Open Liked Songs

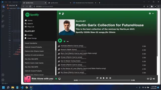point(31,38)
